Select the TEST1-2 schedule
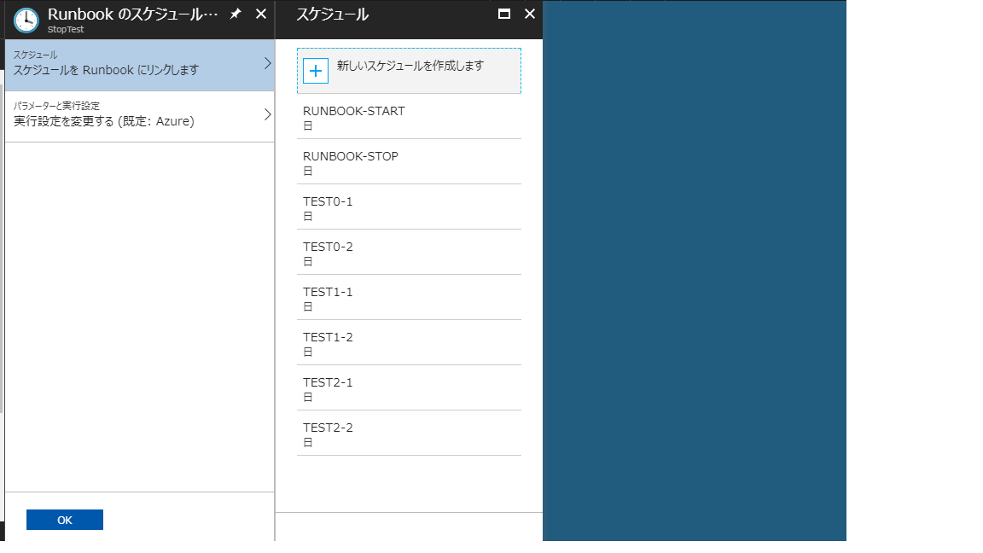This screenshot has width=983, height=553. (x=409, y=342)
